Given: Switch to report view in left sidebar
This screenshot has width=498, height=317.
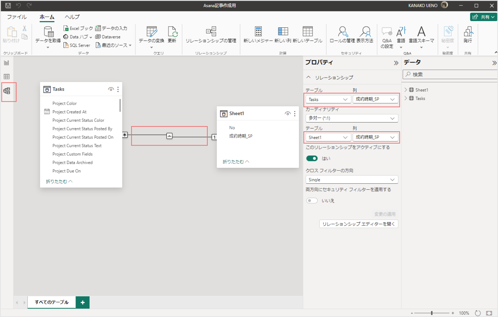Looking at the screenshot, I should [7, 62].
